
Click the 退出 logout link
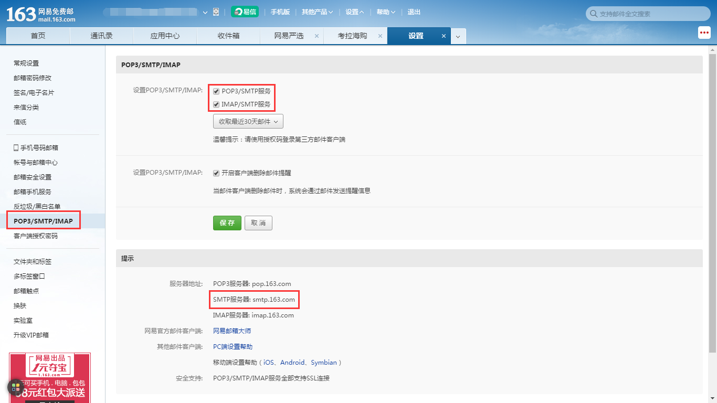coord(414,12)
